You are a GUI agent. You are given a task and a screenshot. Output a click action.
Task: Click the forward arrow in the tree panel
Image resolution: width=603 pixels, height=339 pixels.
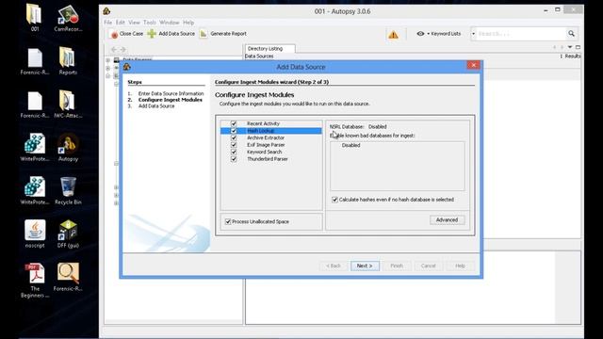click(123, 50)
